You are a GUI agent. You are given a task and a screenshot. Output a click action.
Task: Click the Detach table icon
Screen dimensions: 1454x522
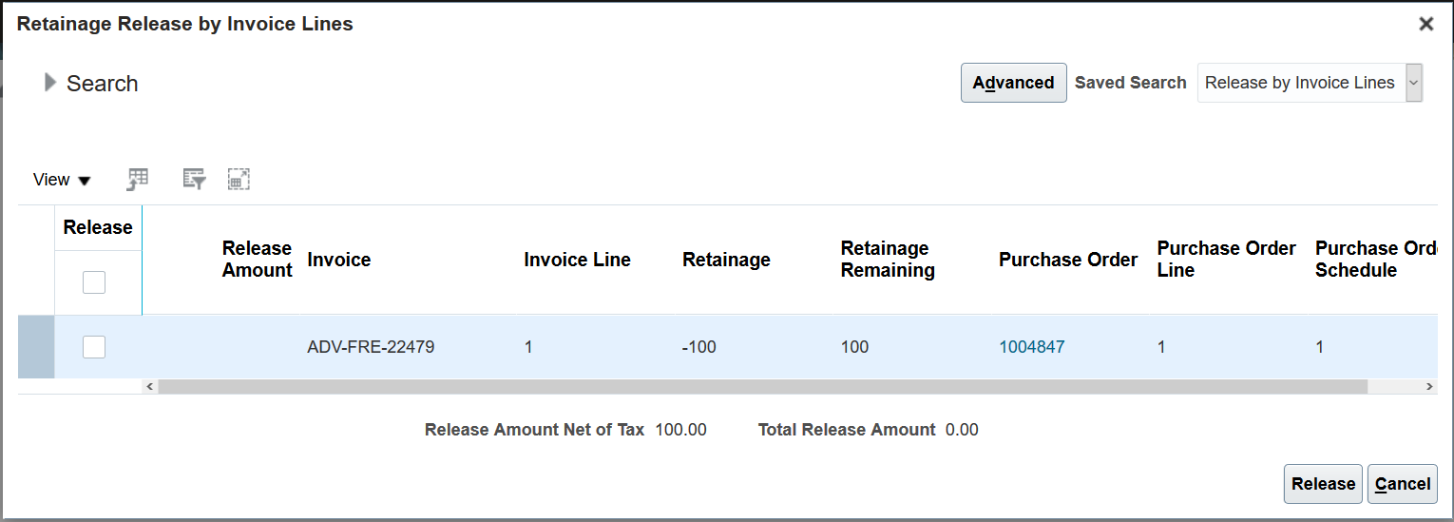239,179
